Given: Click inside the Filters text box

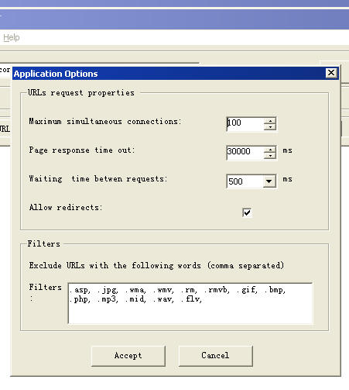Looking at the screenshot, I should (190, 303).
